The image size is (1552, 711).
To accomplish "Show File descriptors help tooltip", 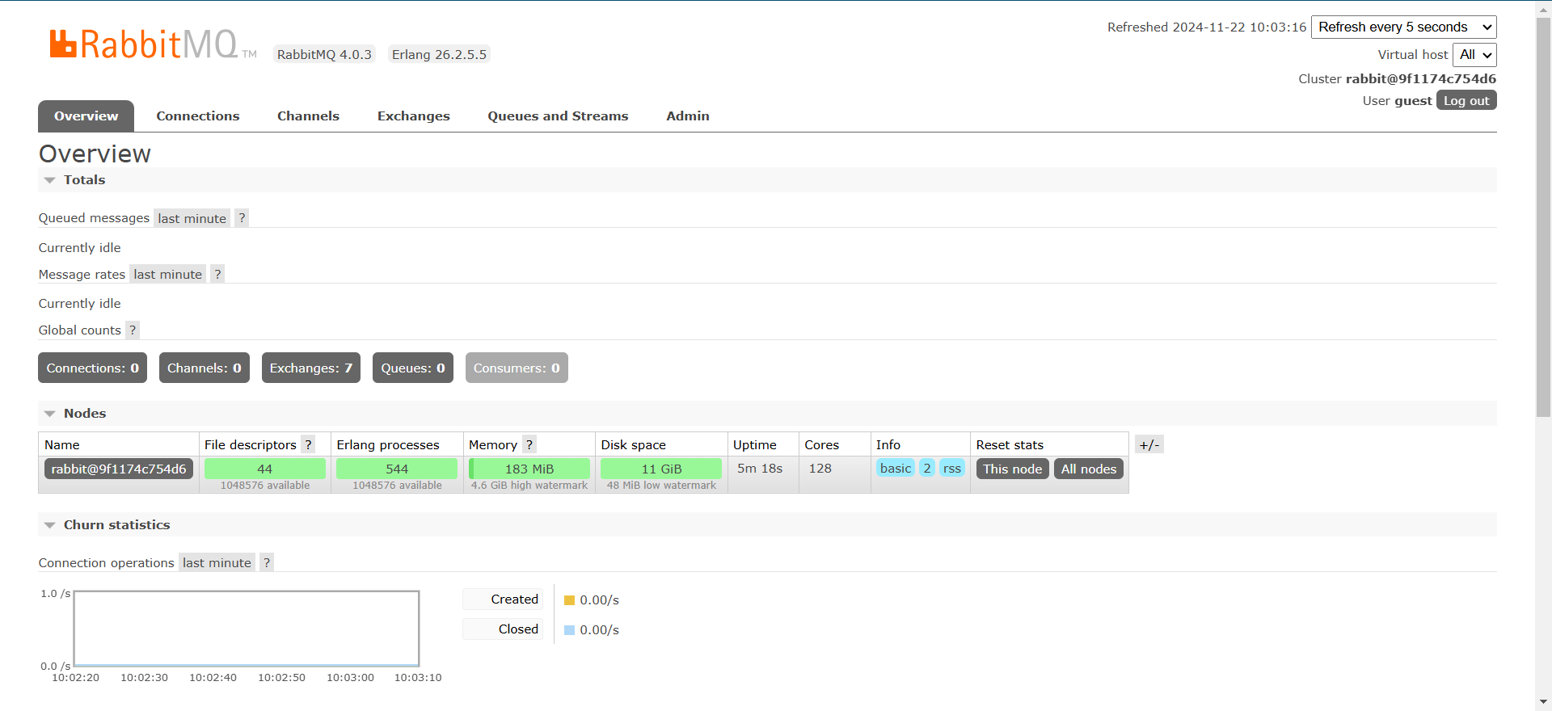I will (x=308, y=444).
